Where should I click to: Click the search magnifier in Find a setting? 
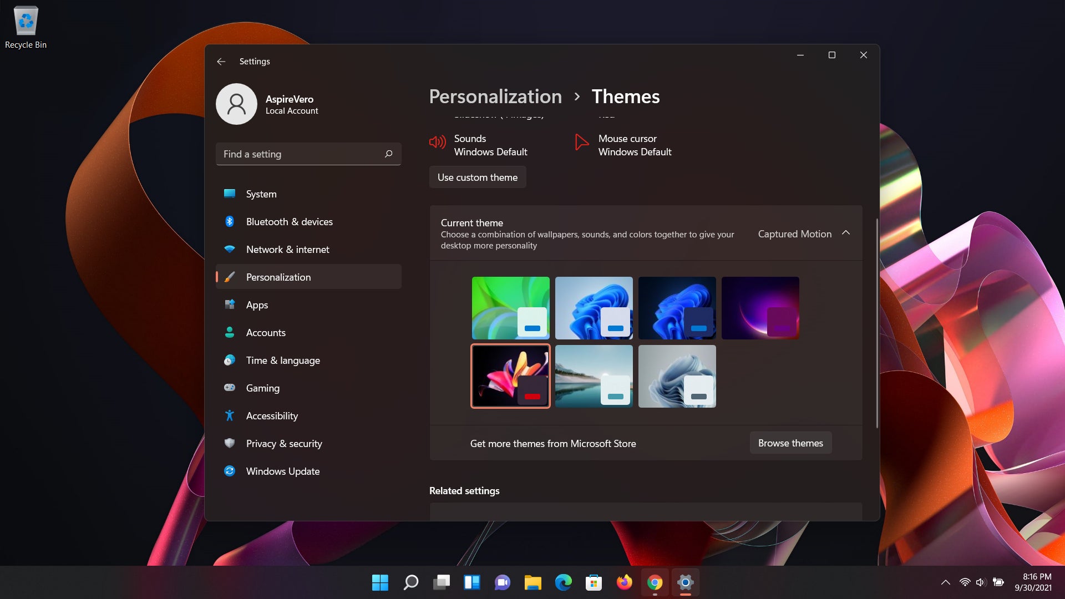[389, 154]
